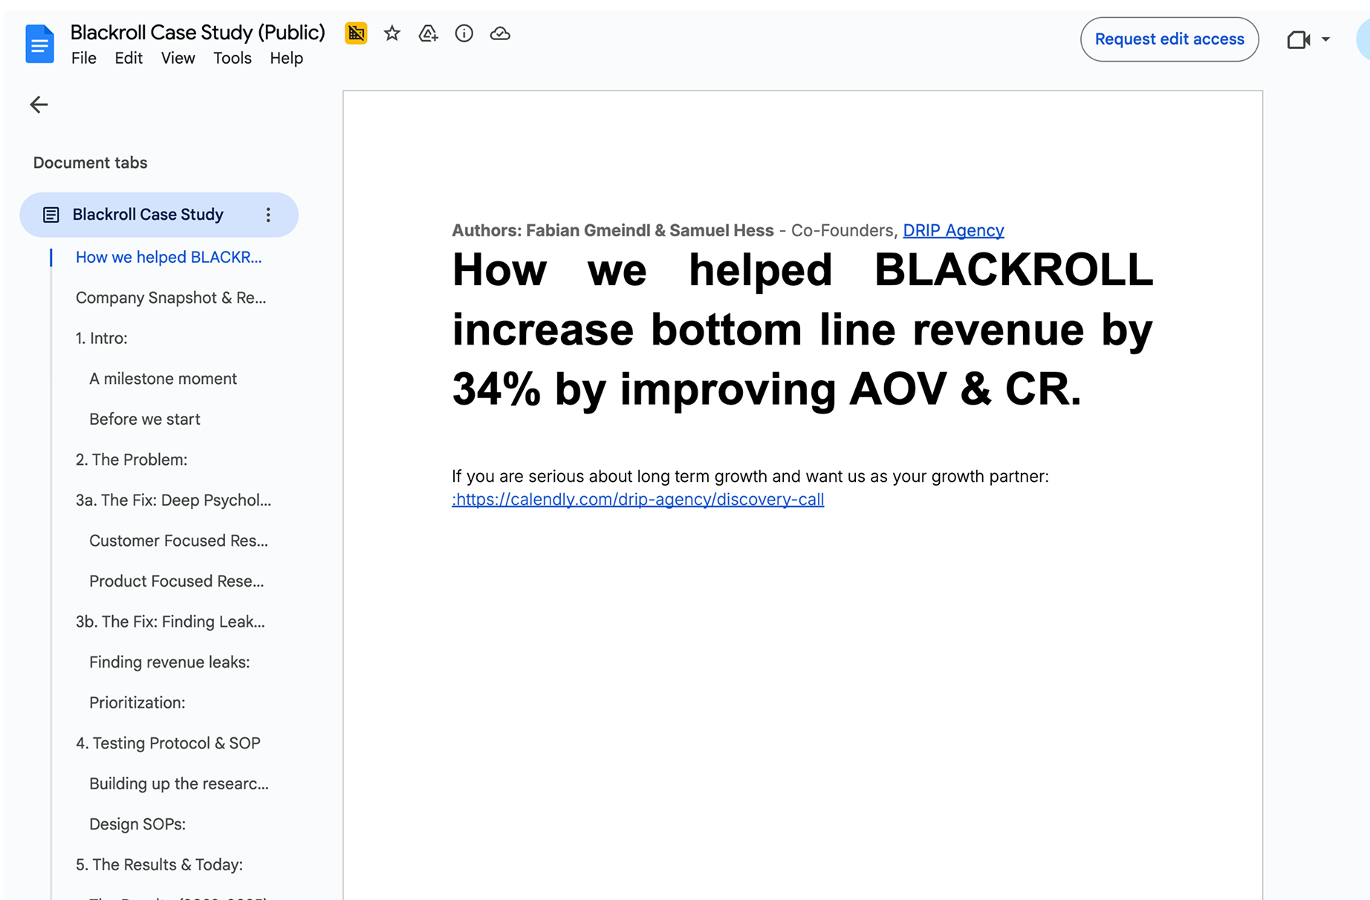Expand the meeting options dropdown arrow
The height and width of the screenshot is (900, 1370).
click(x=1326, y=39)
